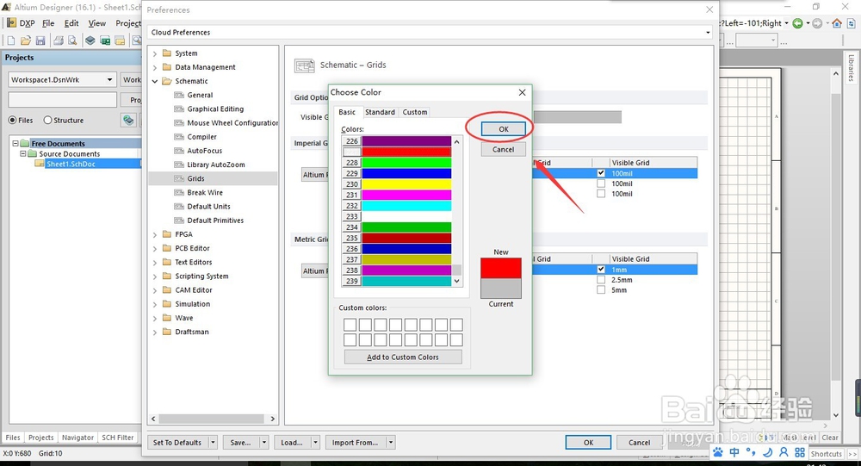Check the 2.5mm visible grid checkbox
Image resolution: width=861 pixels, height=466 pixels.
(601, 280)
